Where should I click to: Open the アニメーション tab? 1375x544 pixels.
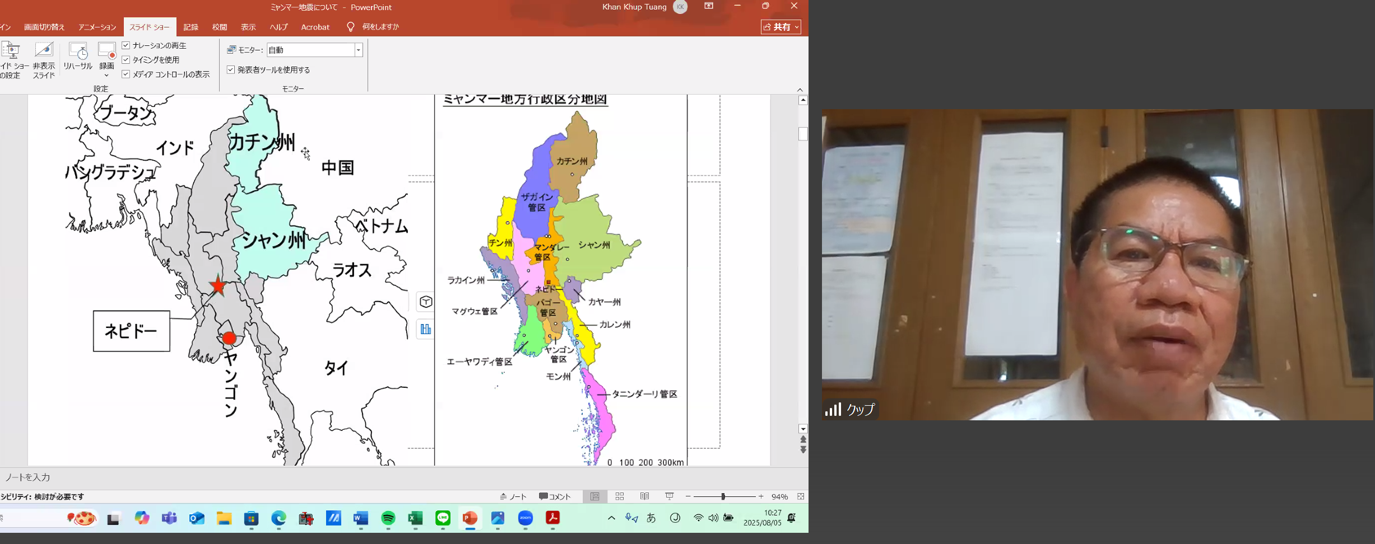tap(97, 27)
